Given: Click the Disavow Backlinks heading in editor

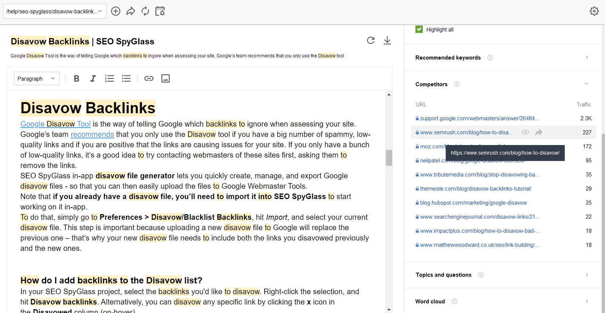Looking at the screenshot, I should pos(88,108).
